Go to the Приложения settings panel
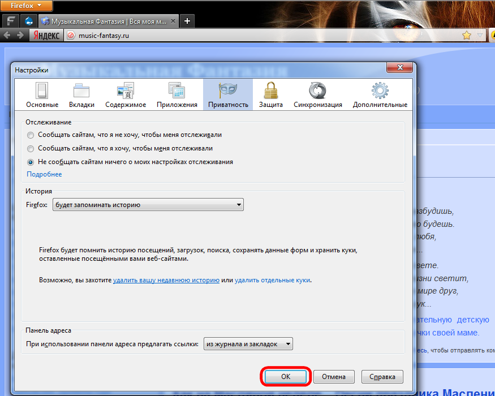 pos(177,94)
